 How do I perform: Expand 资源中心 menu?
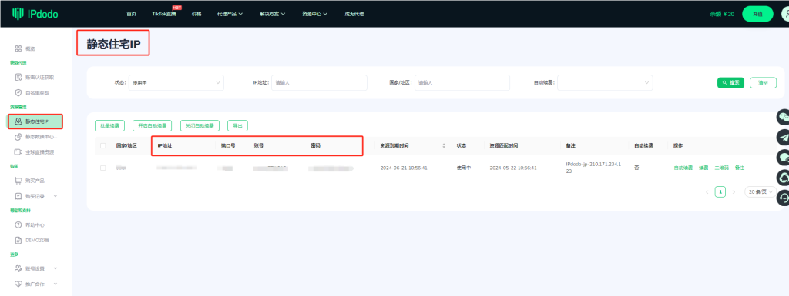[x=315, y=14]
